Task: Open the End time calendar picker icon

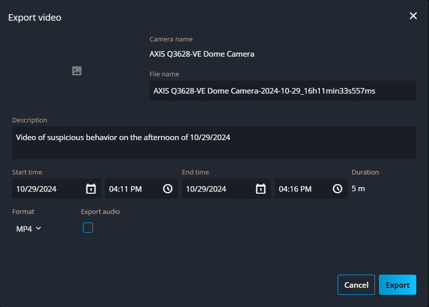Action: (x=261, y=189)
